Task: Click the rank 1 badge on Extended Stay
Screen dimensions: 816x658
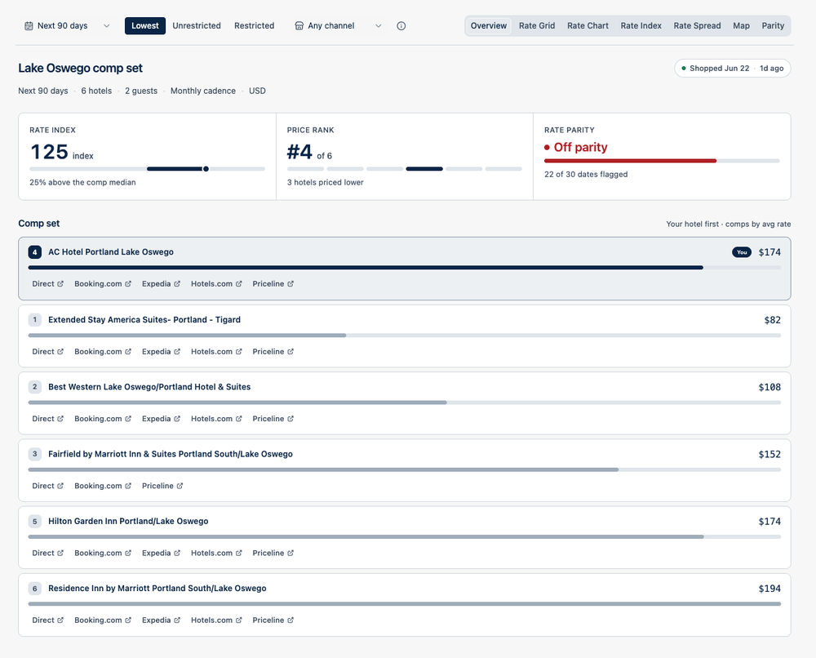Action: coord(35,320)
